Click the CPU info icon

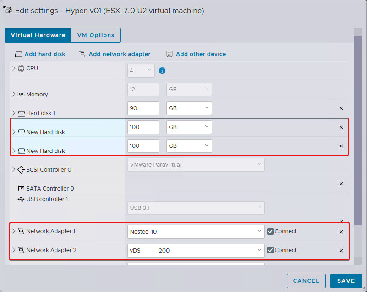click(x=162, y=71)
